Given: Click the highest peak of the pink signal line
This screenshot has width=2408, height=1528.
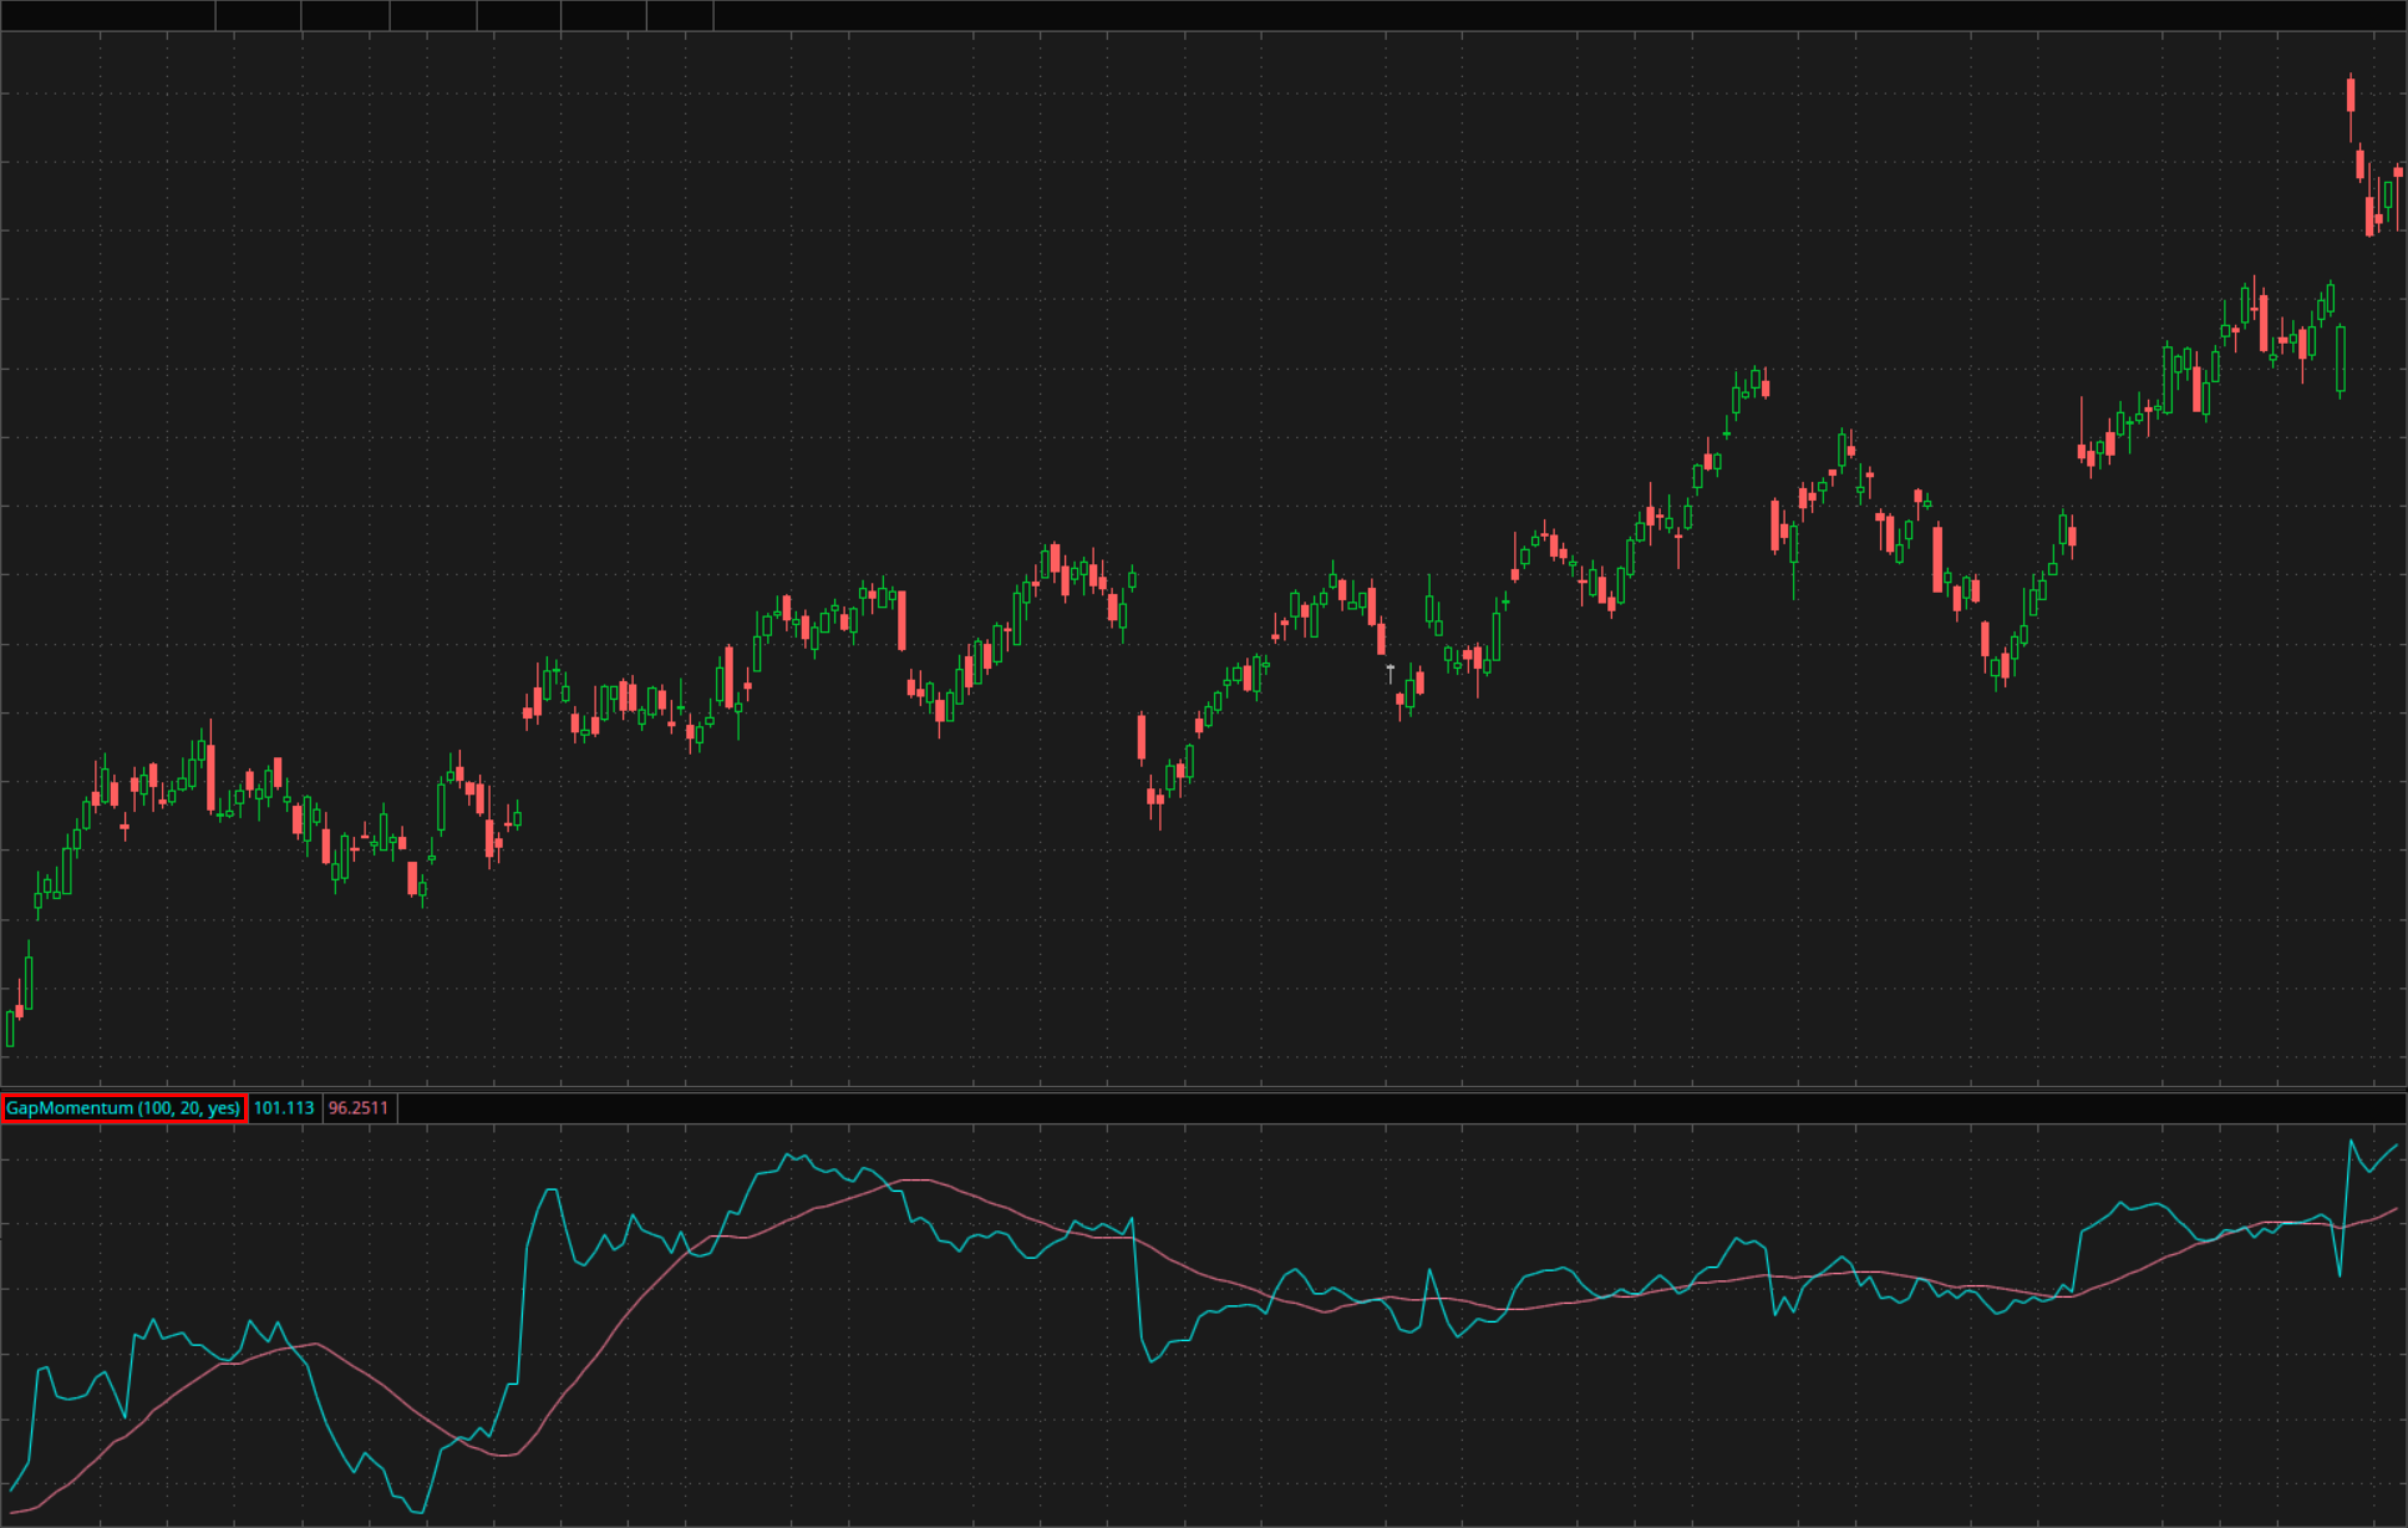Looking at the screenshot, I should click(915, 1180).
